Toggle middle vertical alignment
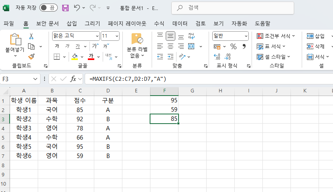 point(171,36)
